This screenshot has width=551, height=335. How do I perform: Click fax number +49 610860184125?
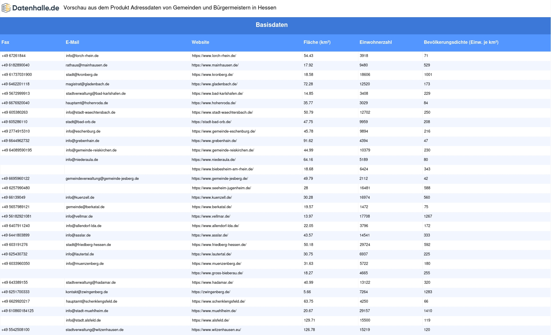click(18, 311)
